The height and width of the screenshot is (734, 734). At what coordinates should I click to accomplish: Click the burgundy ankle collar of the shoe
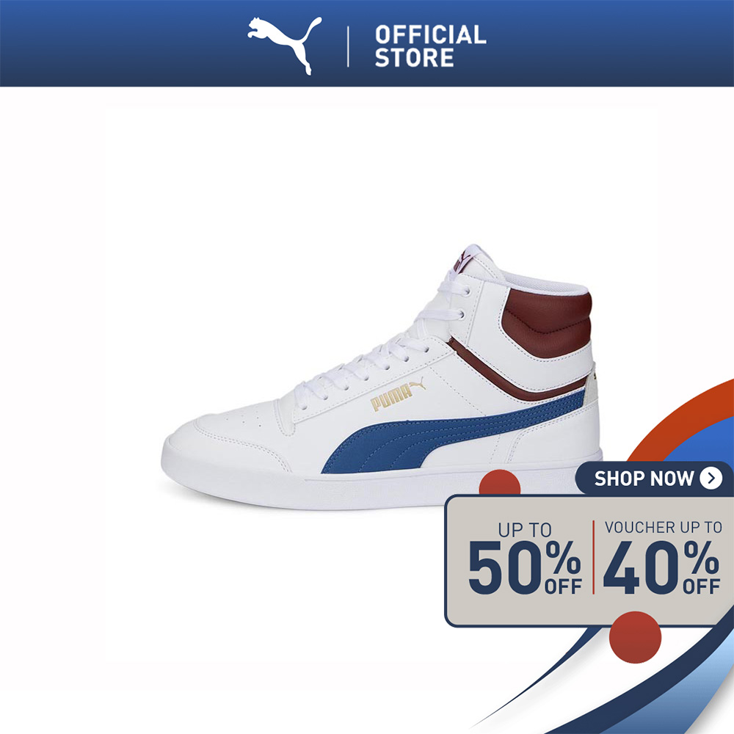(x=546, y=322)
